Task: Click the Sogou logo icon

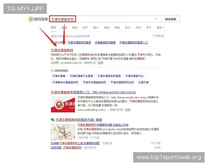Action: point(31,19)
